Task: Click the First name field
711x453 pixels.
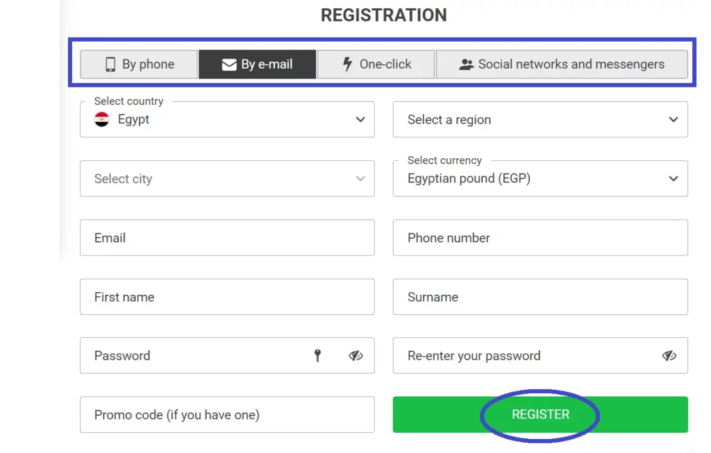Action: tap(227, 296)
